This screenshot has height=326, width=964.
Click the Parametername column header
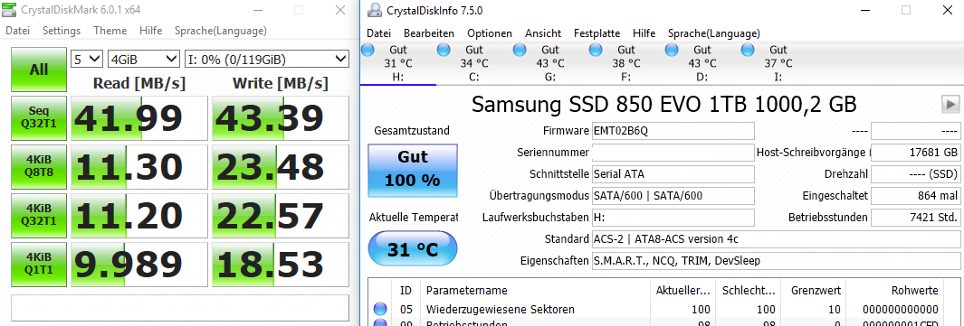pos(535,291)
